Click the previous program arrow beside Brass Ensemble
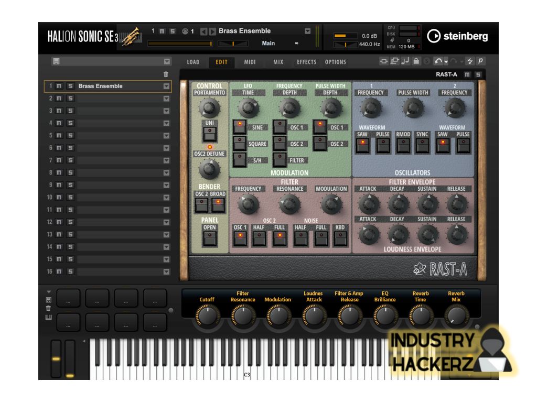This screenshot has height=402, width=537. [x=203, y=31]
